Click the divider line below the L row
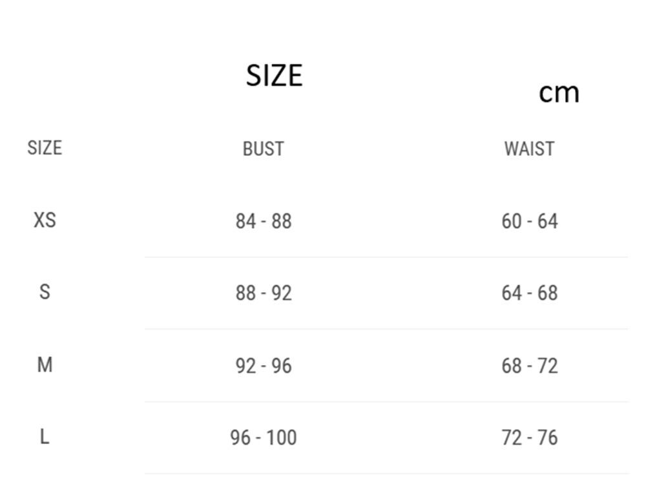 (386, 474)
